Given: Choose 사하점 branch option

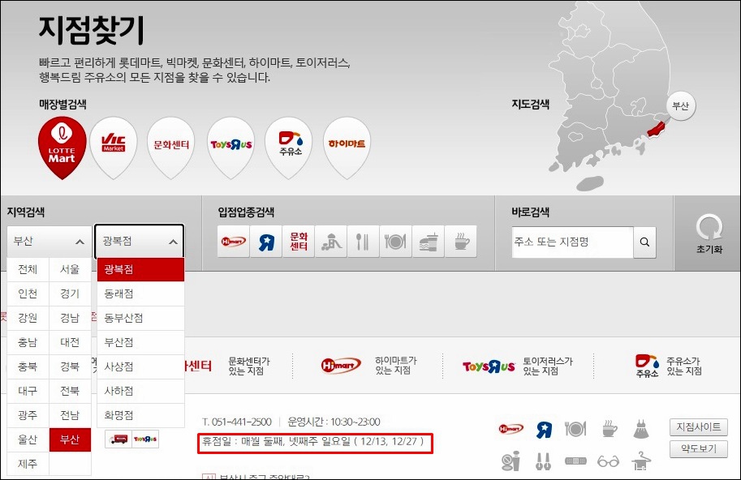Looking at the screenshot, I should pos(140,391).
